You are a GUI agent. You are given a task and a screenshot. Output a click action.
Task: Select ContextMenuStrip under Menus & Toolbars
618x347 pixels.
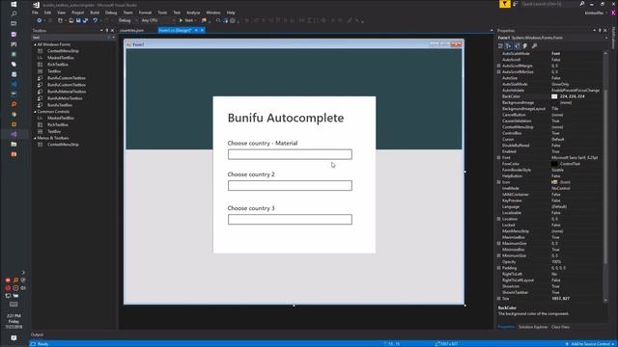pos(63,145)
